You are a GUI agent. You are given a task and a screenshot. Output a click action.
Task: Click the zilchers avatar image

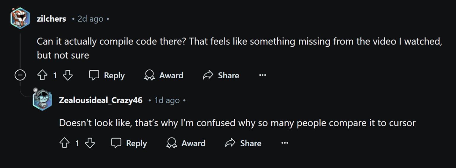20,18
